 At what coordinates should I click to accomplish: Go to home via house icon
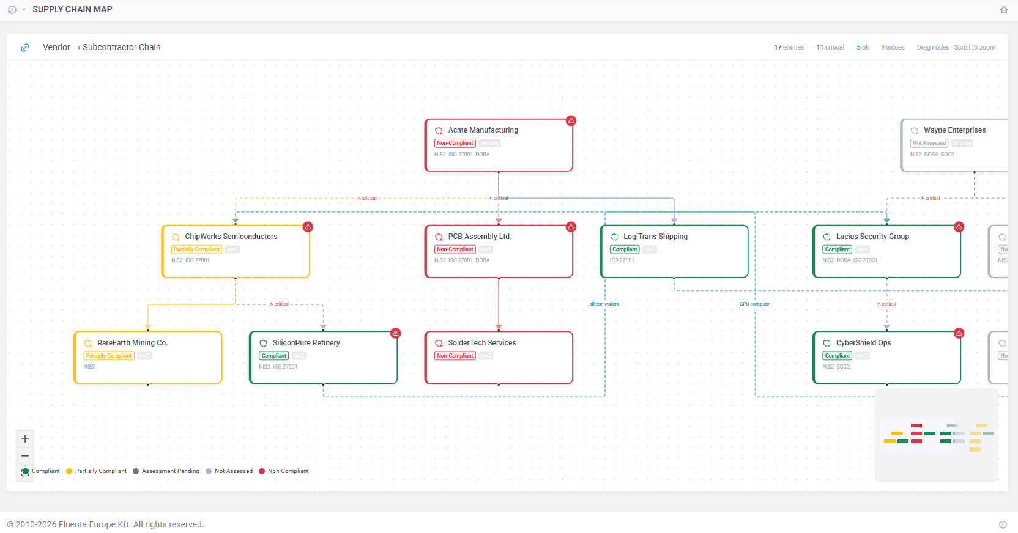pos(1004,10)
